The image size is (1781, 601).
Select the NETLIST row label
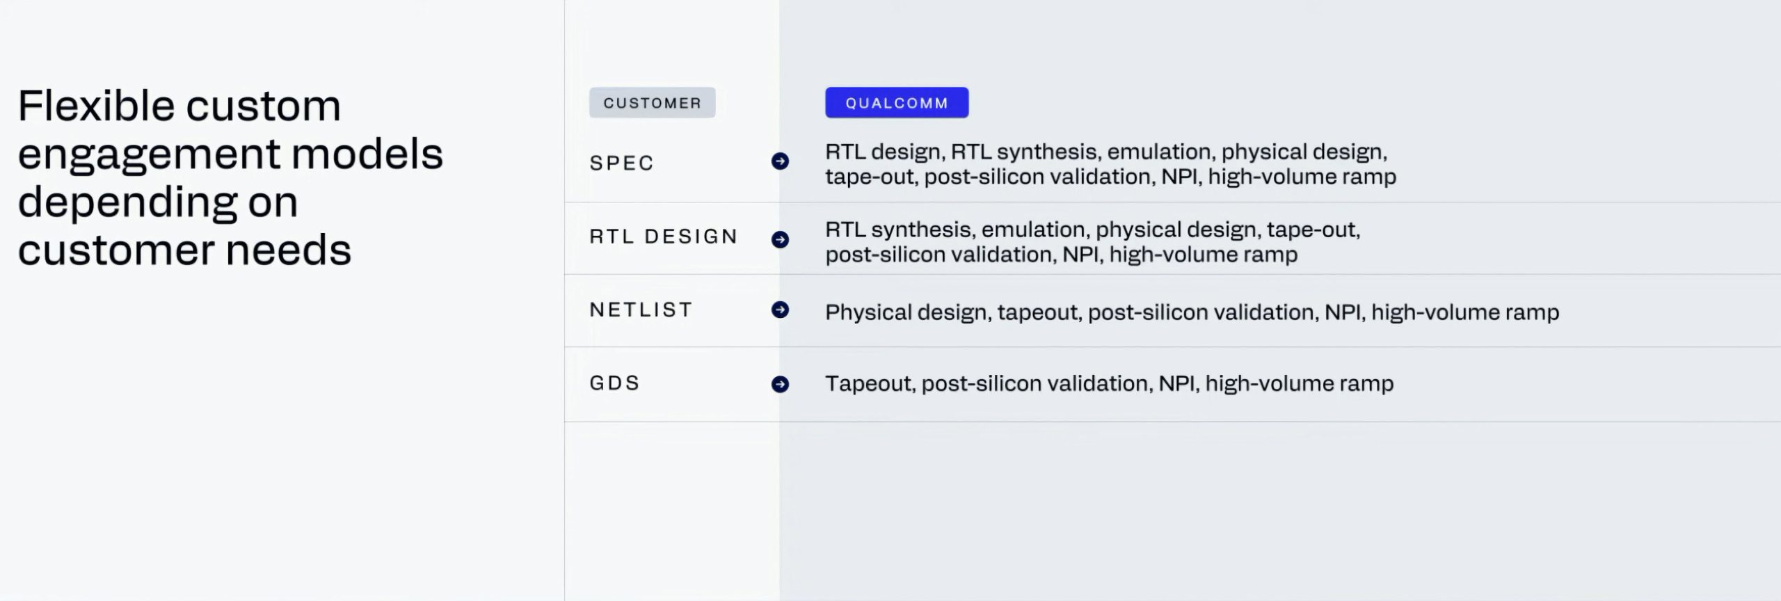(641, 310)
